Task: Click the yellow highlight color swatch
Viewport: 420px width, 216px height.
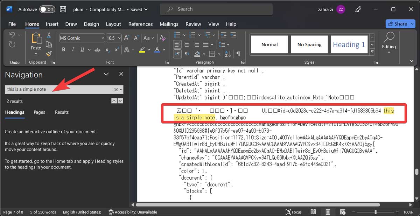Action: [142, 51]
